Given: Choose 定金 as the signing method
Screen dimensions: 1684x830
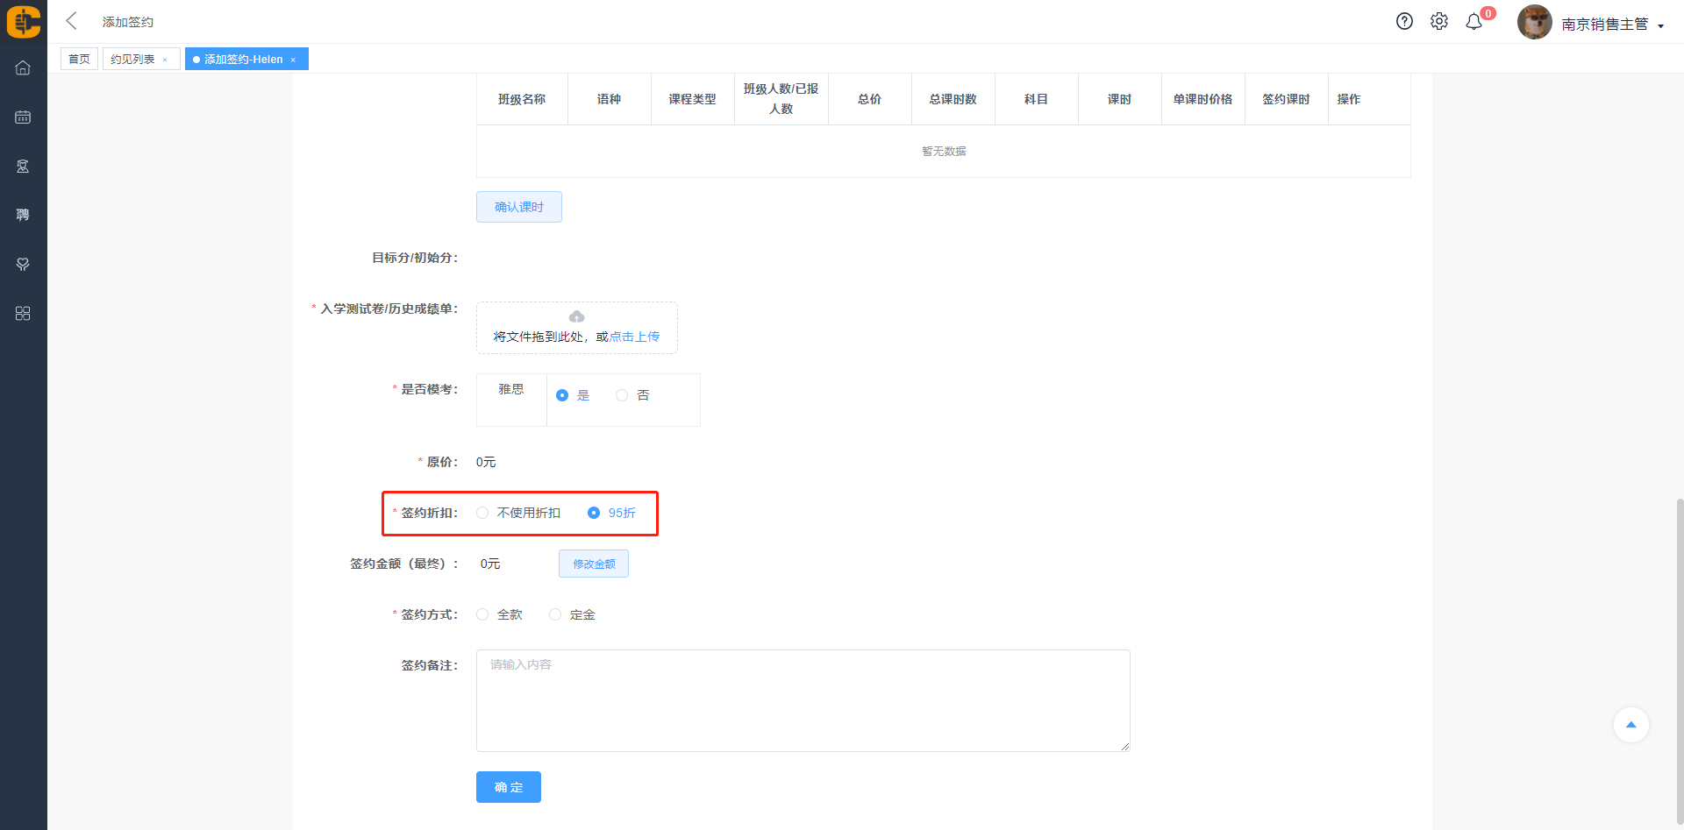Looking at the screenshot, I should (x=555, y=614).
